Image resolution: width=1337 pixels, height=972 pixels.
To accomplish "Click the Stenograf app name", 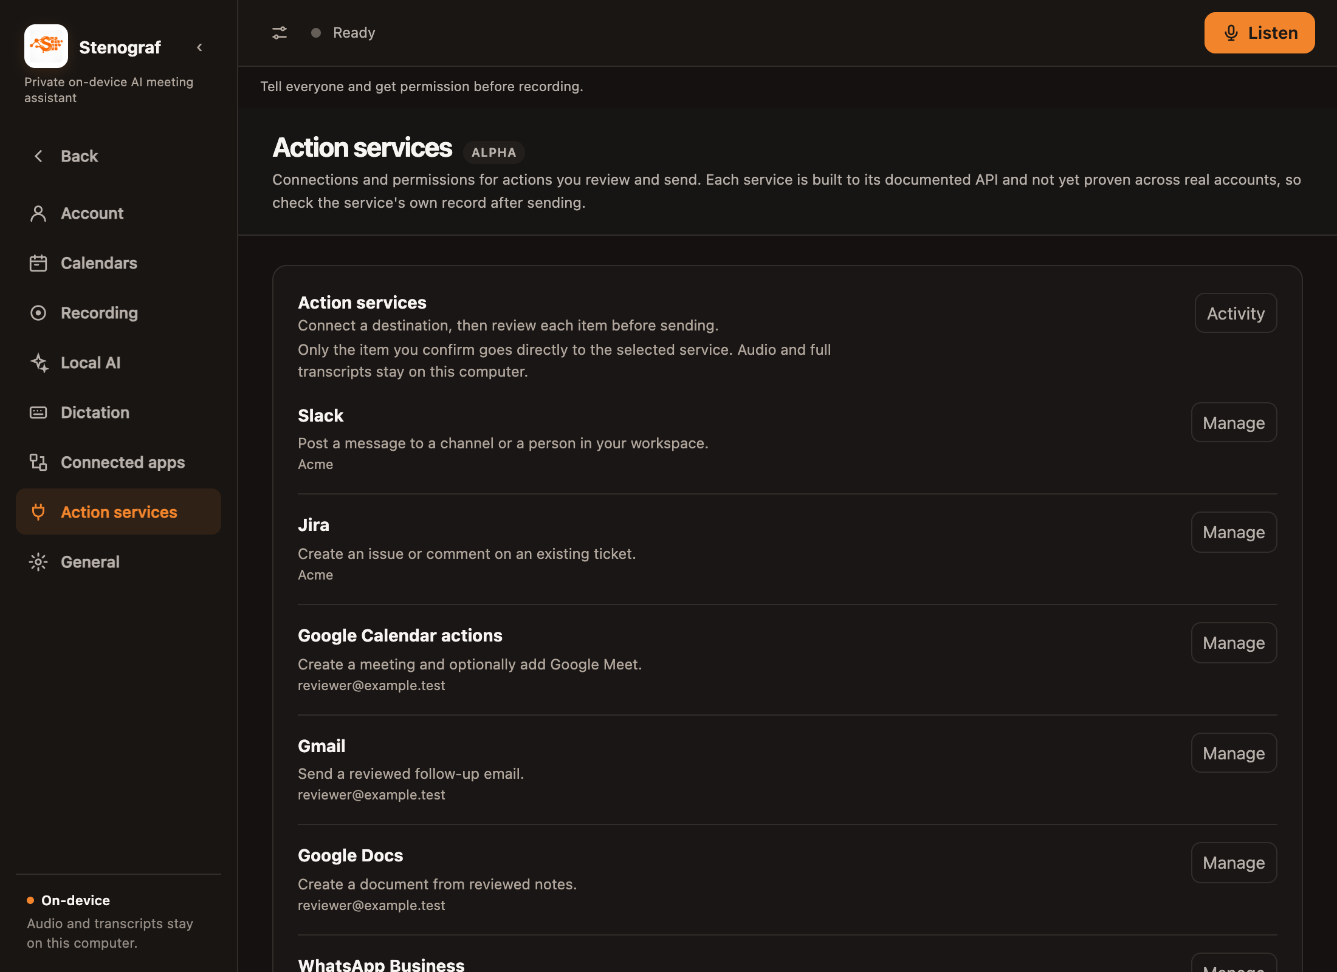I will tap(120, 47).
